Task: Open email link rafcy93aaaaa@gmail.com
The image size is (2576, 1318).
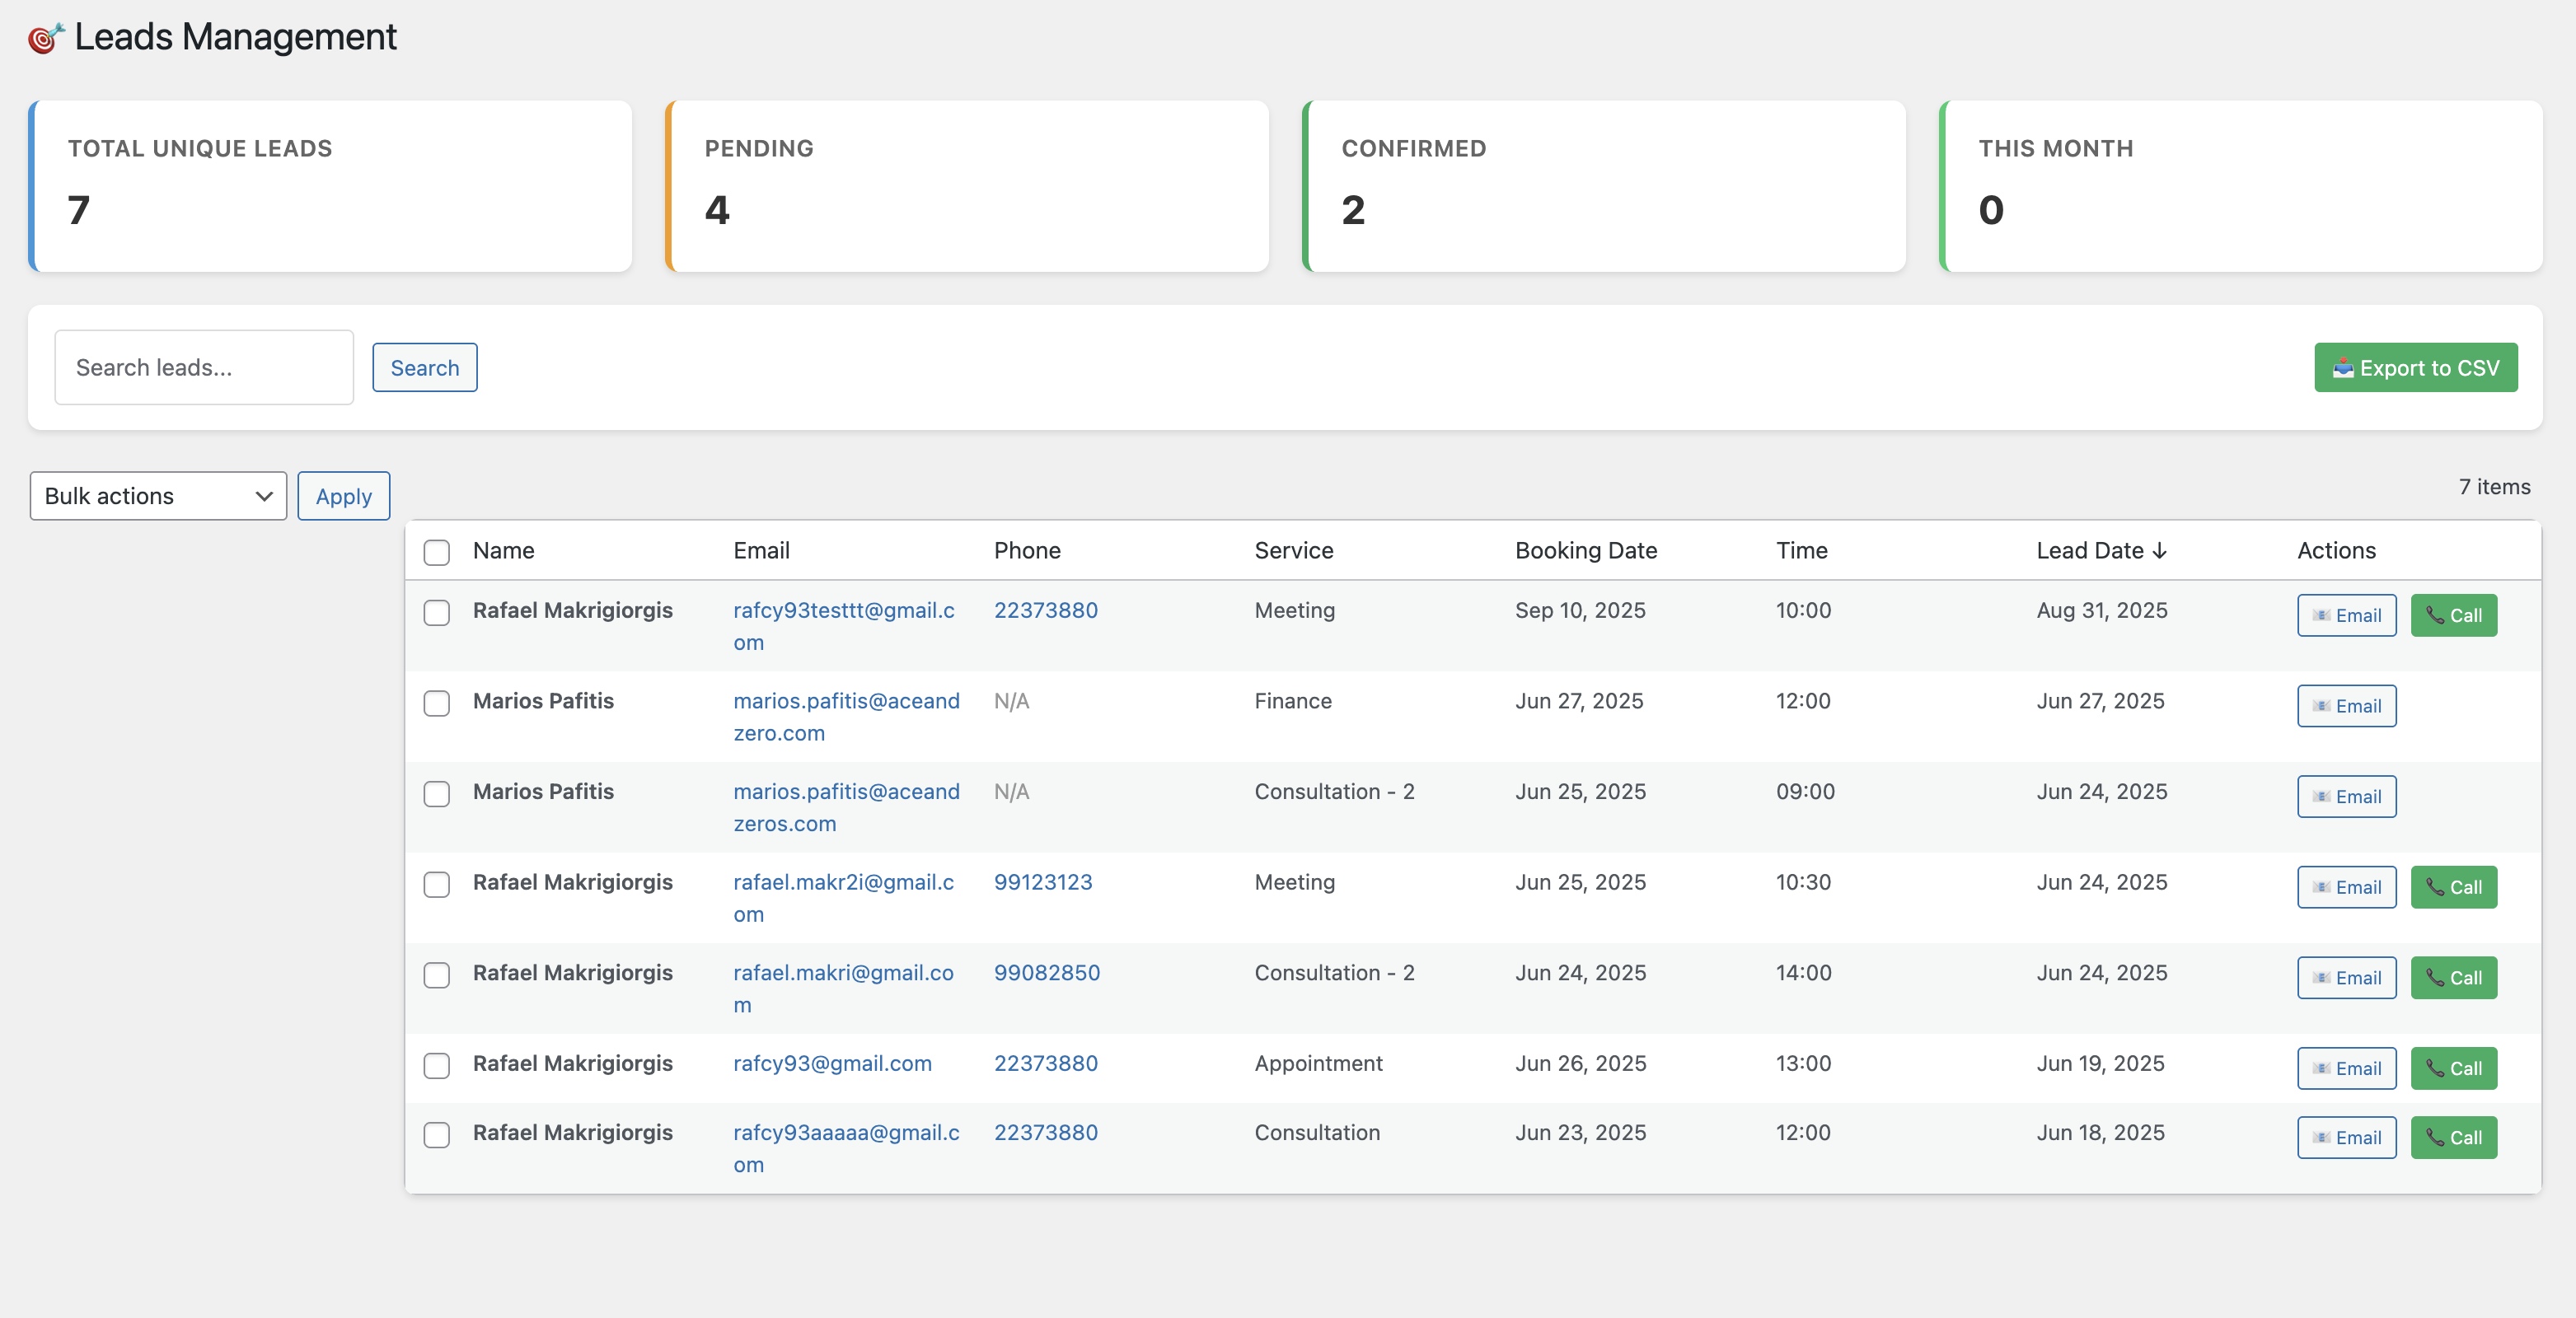Action: [846, 1149]
